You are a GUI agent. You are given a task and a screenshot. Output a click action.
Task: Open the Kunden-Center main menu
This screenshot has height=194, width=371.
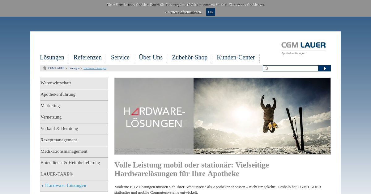tap(236, 58)
